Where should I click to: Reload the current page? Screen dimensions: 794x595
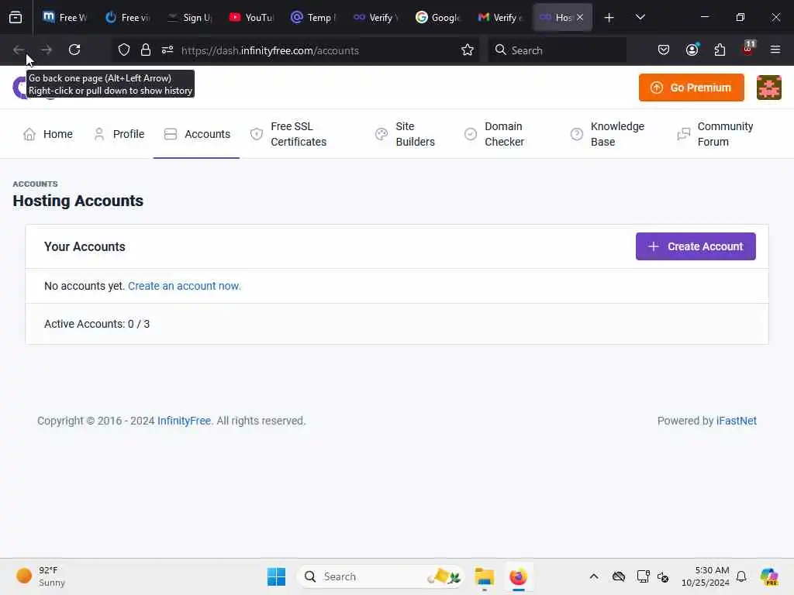tap(74, 50)
